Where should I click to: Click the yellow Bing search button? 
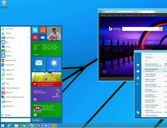(x=161, y=29)
